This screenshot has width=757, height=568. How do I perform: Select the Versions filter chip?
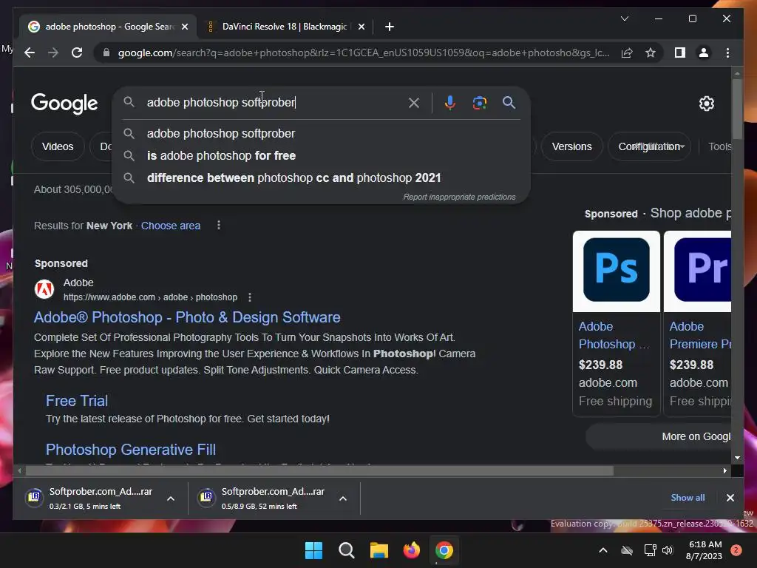coord(571,146)
